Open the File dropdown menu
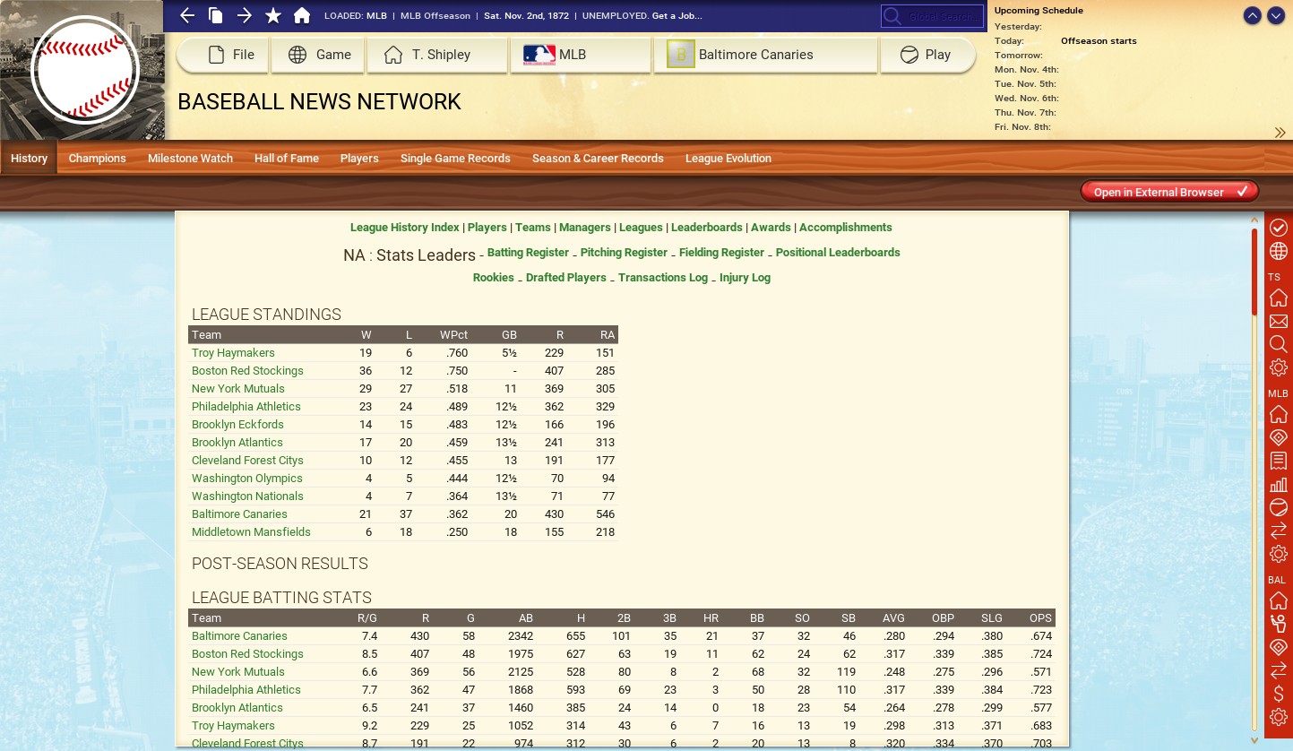 (222, 55)
